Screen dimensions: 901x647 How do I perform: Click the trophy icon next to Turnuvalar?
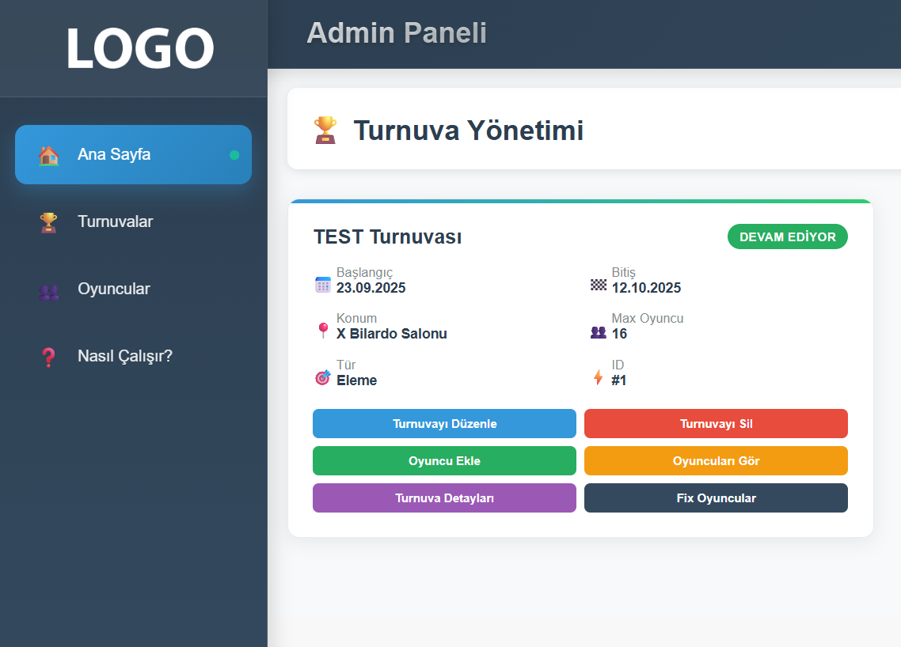pos(49,222)
